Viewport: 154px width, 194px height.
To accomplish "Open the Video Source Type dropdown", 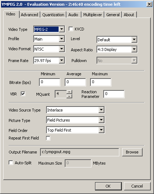I will click(x=101, y=110).
